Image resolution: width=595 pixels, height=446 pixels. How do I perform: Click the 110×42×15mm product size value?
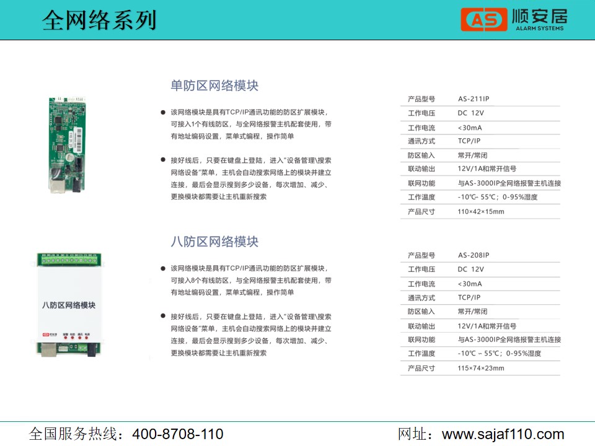[481, 212]
